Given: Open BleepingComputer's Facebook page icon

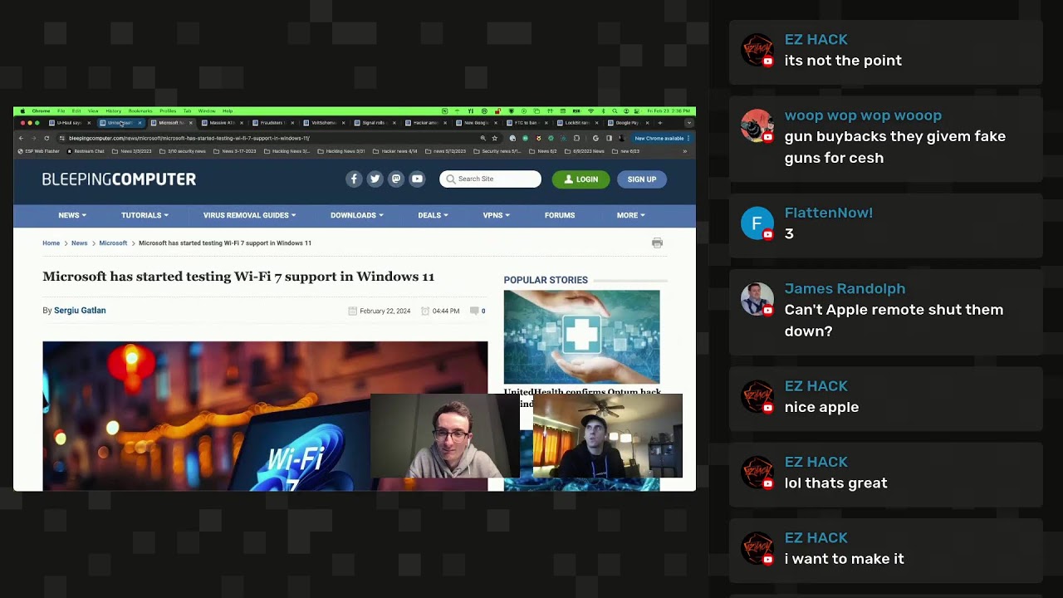Looking at the screenshot, I should coord(354,179).
